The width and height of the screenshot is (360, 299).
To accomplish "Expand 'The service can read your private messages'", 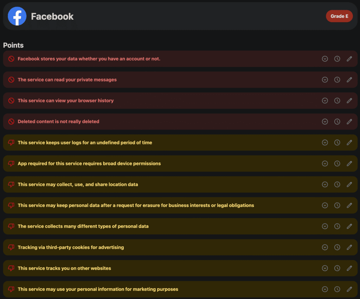I will point(325,80).
